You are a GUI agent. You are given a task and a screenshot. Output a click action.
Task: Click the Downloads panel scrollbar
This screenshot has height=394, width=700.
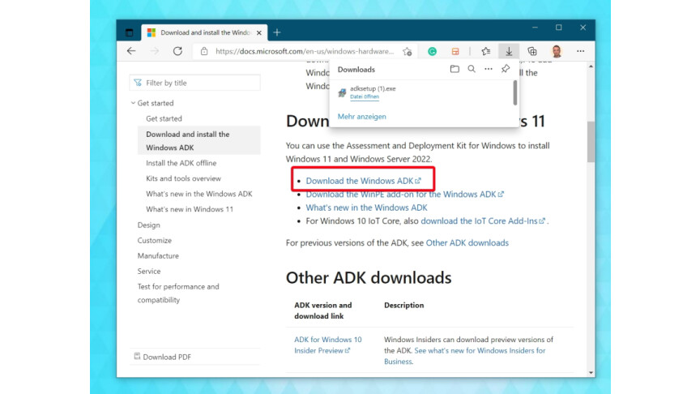tap(514, 92)
